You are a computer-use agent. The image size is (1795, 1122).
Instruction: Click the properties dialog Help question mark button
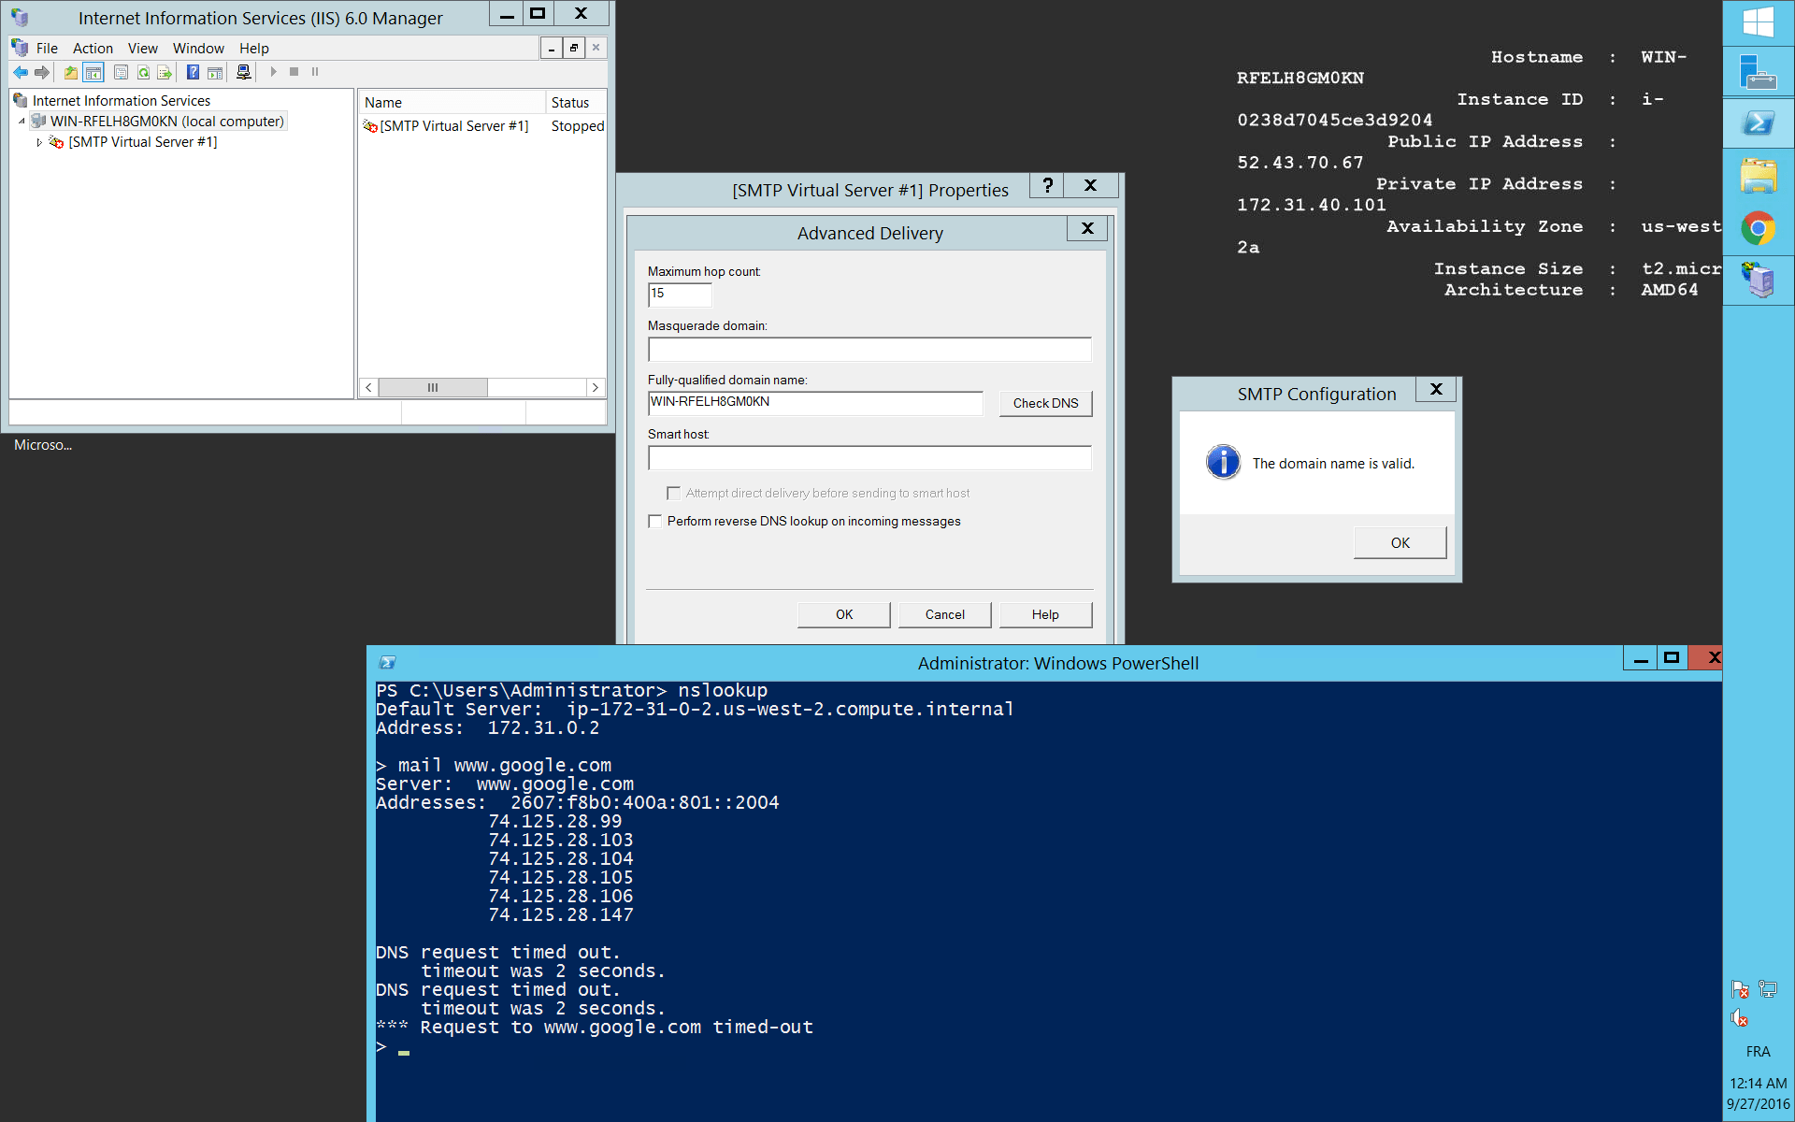[x=1047, y=185]
